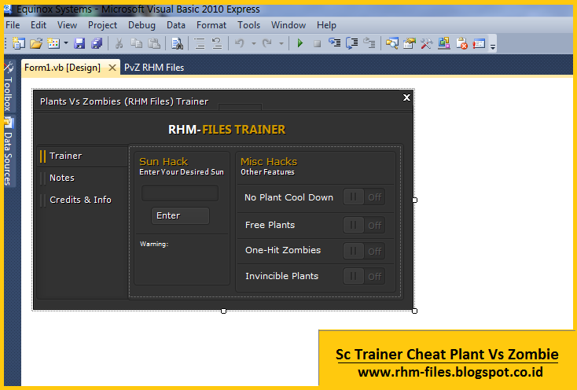Viewport: 577px width, 390px height.
Task: Click the Paste clipboard icon
Action: 154,43
